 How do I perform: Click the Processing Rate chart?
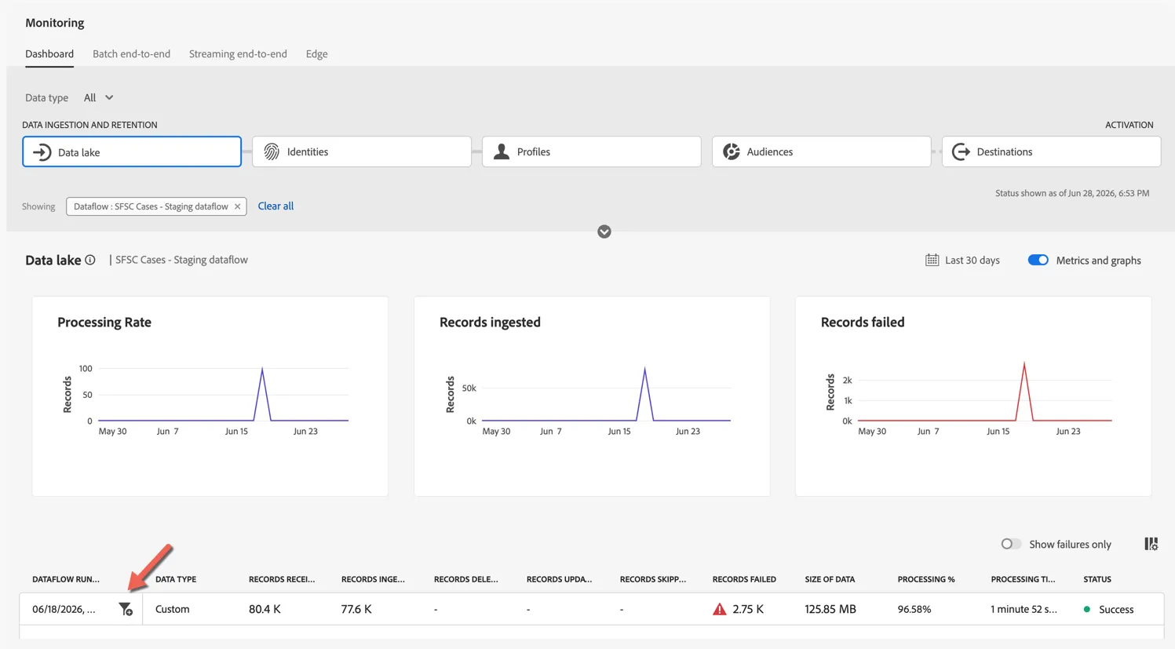point(210,396)
